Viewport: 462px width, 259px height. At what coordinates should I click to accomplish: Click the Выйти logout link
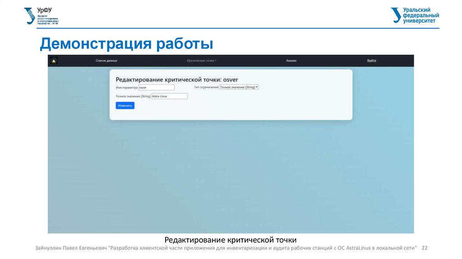372,61
